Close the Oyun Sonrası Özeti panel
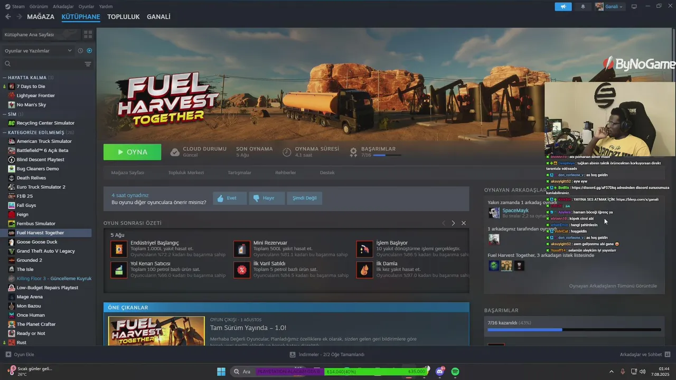Viewport: 676px width, 380px height. [464, 223]
